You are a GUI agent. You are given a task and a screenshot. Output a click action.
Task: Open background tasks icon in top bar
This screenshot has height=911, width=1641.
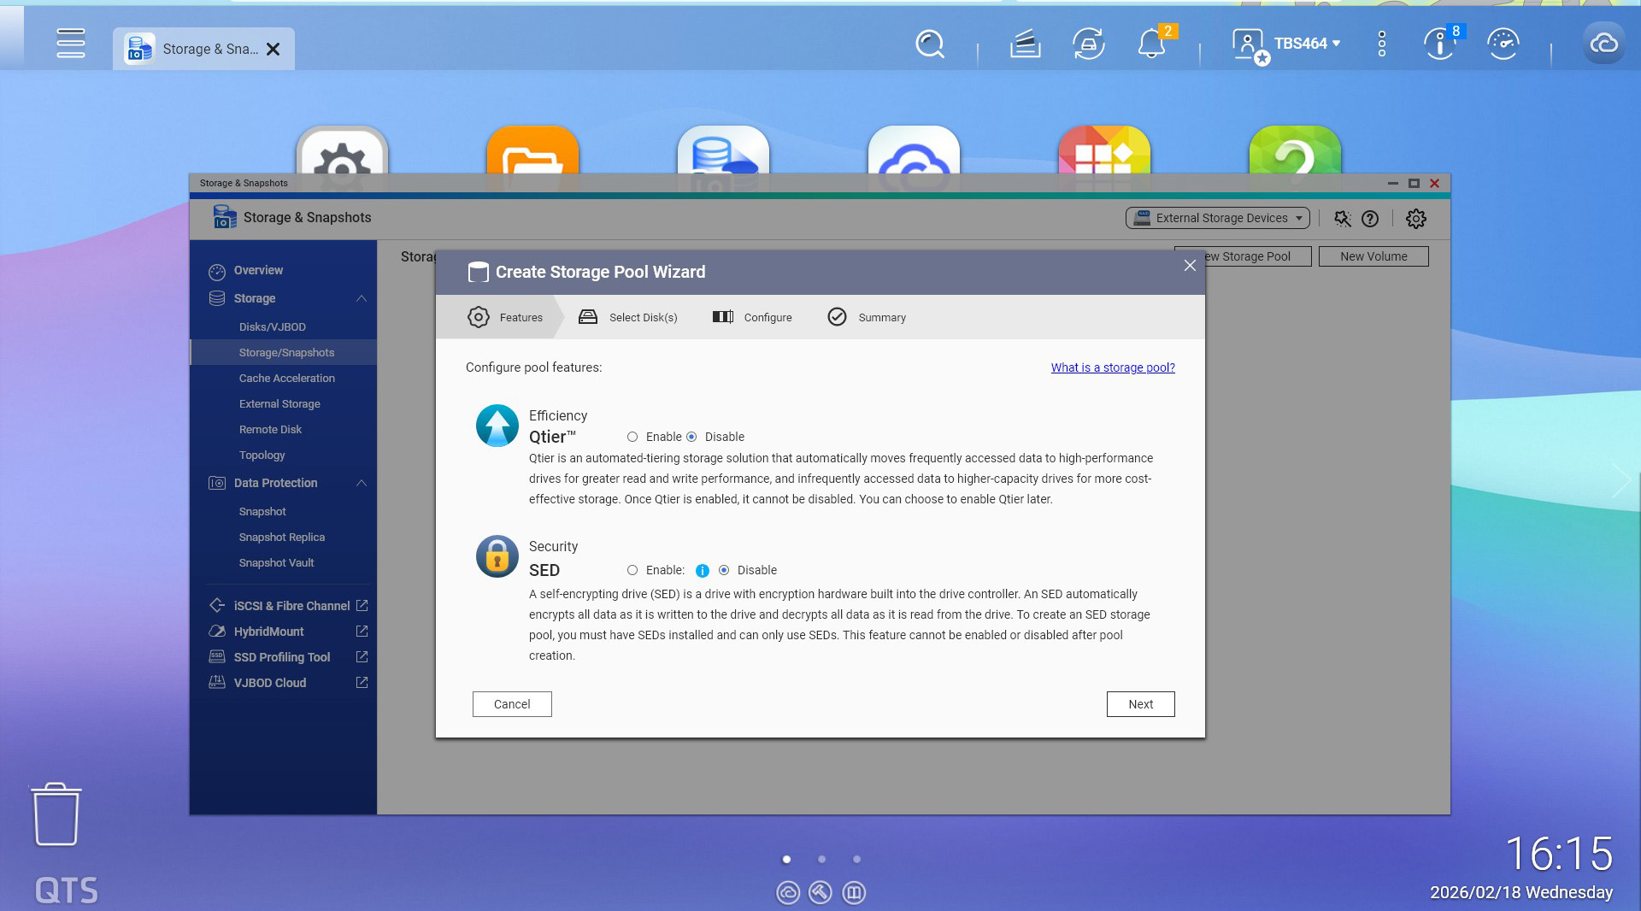pyautogui.click(x=1025, y=44)
